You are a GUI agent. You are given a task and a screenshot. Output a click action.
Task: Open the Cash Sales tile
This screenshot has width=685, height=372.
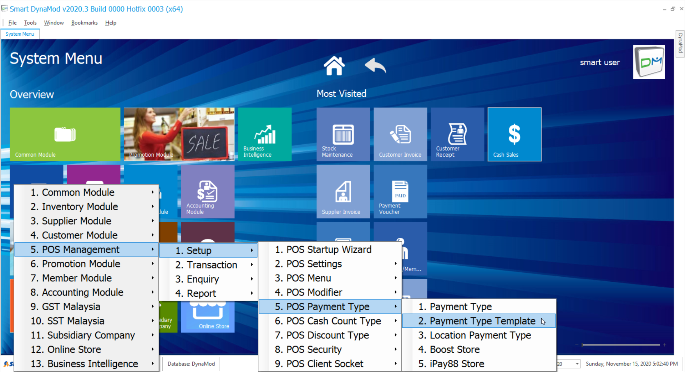(x=514, y=134)
